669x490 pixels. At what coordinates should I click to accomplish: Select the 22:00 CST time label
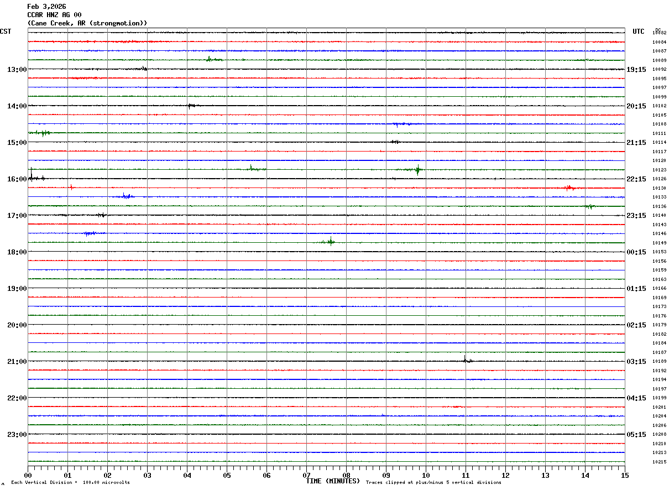pyautogui.click(x=17, y=398)
